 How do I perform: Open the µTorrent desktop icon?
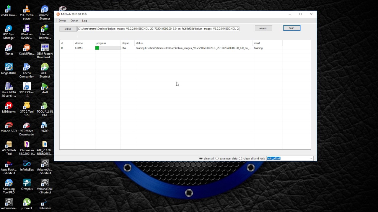27,204
